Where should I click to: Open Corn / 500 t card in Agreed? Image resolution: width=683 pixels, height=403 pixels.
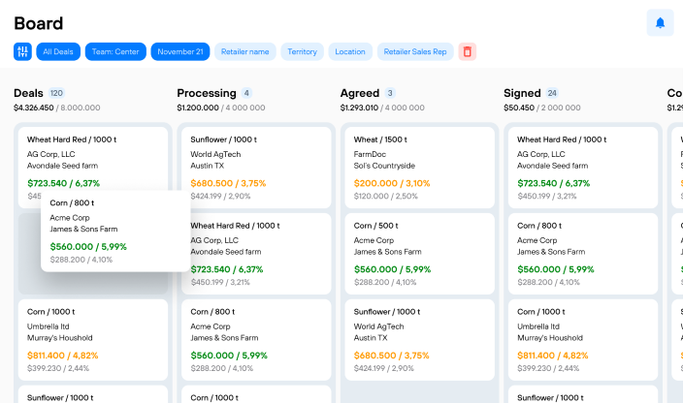419,254
